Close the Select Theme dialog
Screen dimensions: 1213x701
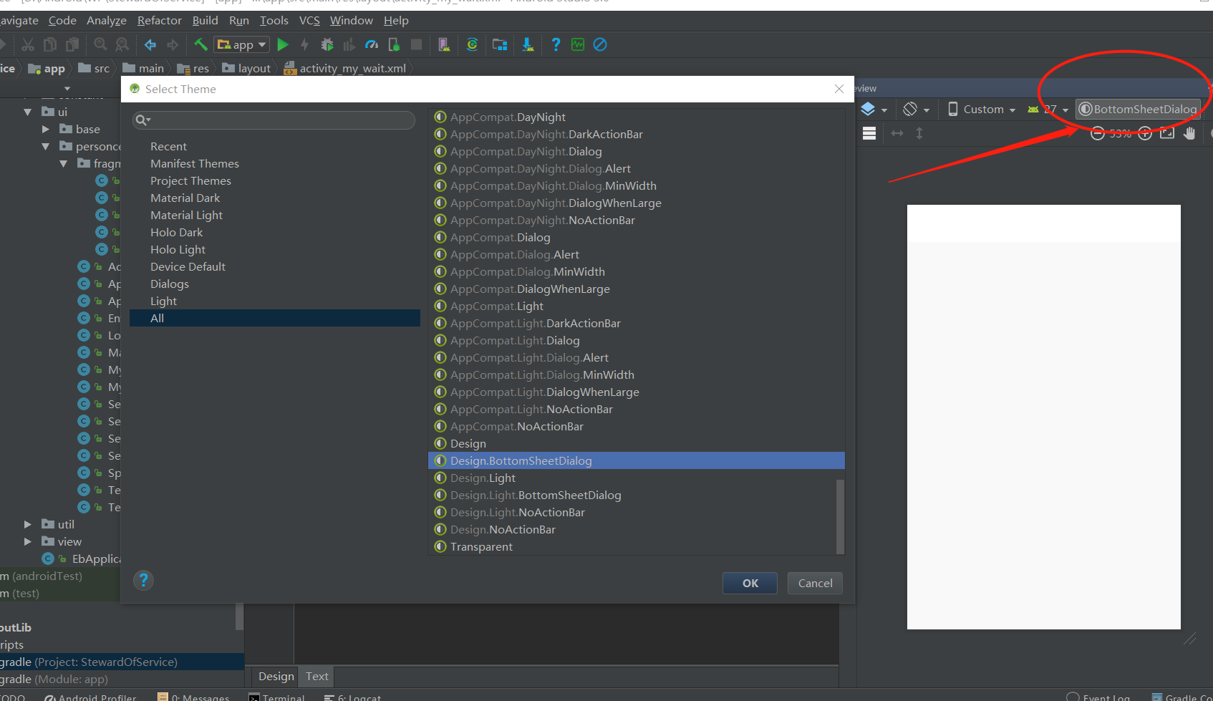pos(839,89)
